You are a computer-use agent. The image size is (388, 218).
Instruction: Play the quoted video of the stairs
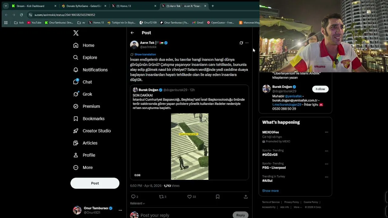189,147
